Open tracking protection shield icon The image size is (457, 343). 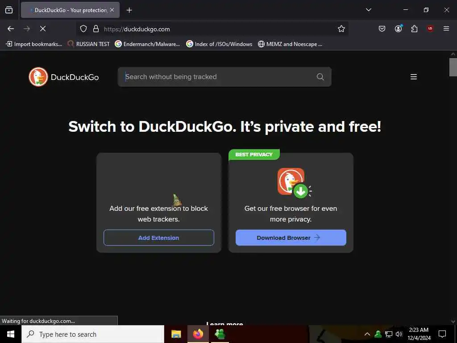[83, 29]
